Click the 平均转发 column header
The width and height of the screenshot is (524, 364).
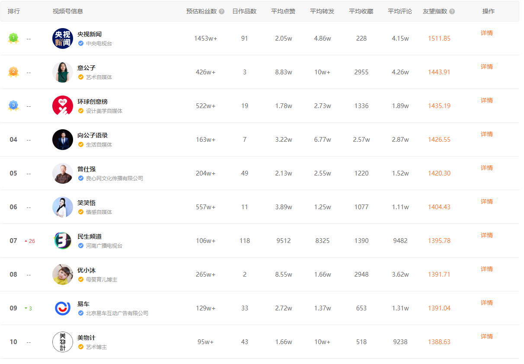pyautogui.click(x=322, y=11)
